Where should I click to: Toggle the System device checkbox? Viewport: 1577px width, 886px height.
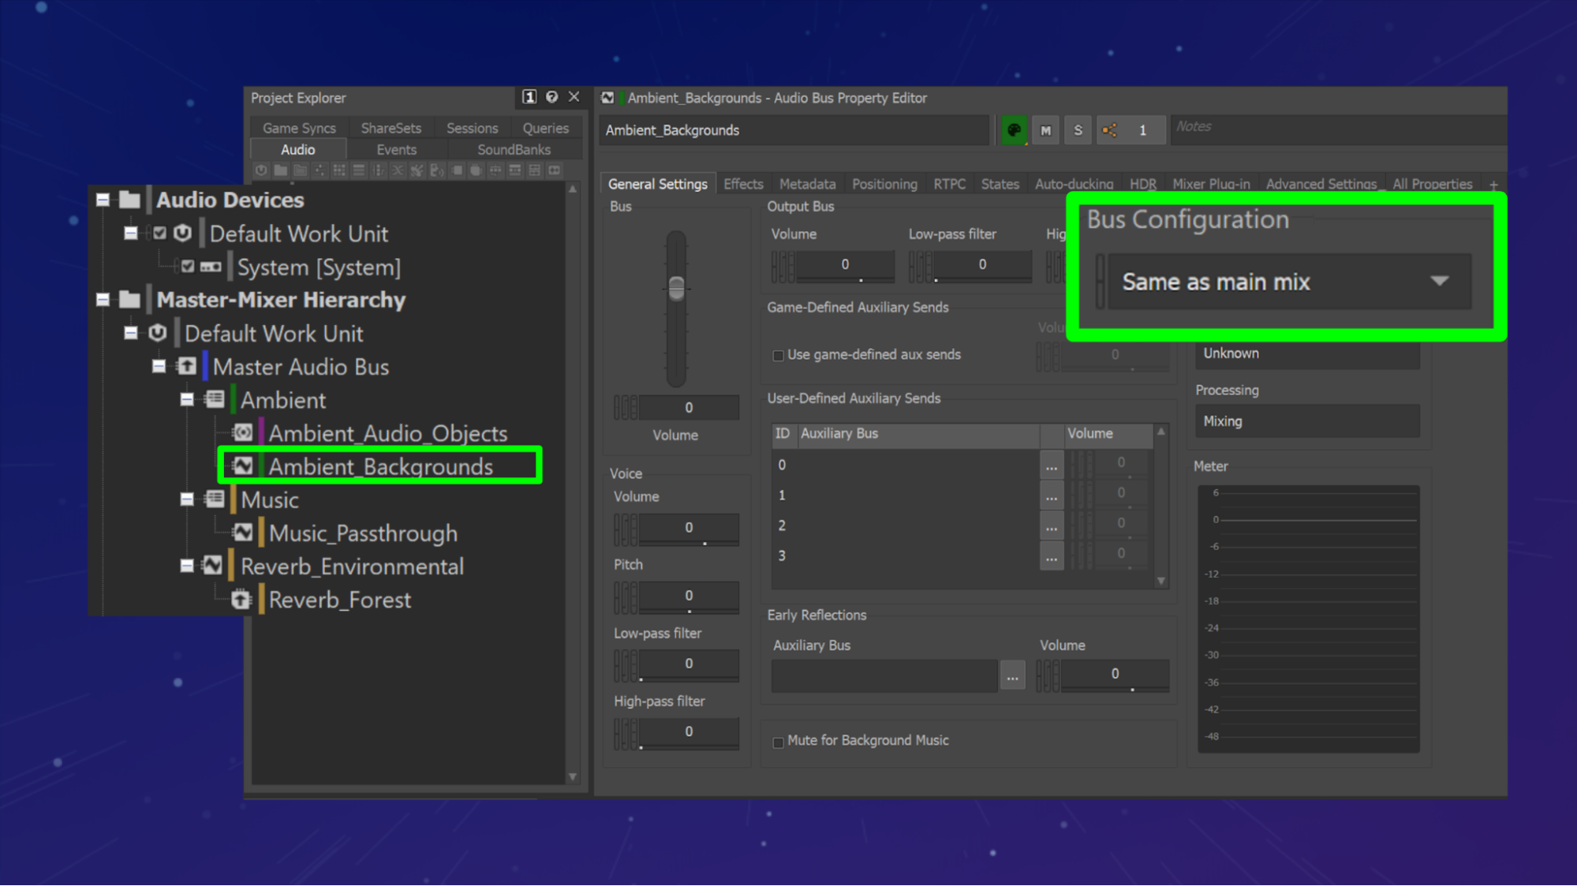point(186,267)
